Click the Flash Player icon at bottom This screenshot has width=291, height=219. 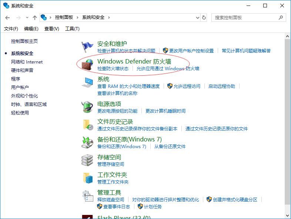87,217
